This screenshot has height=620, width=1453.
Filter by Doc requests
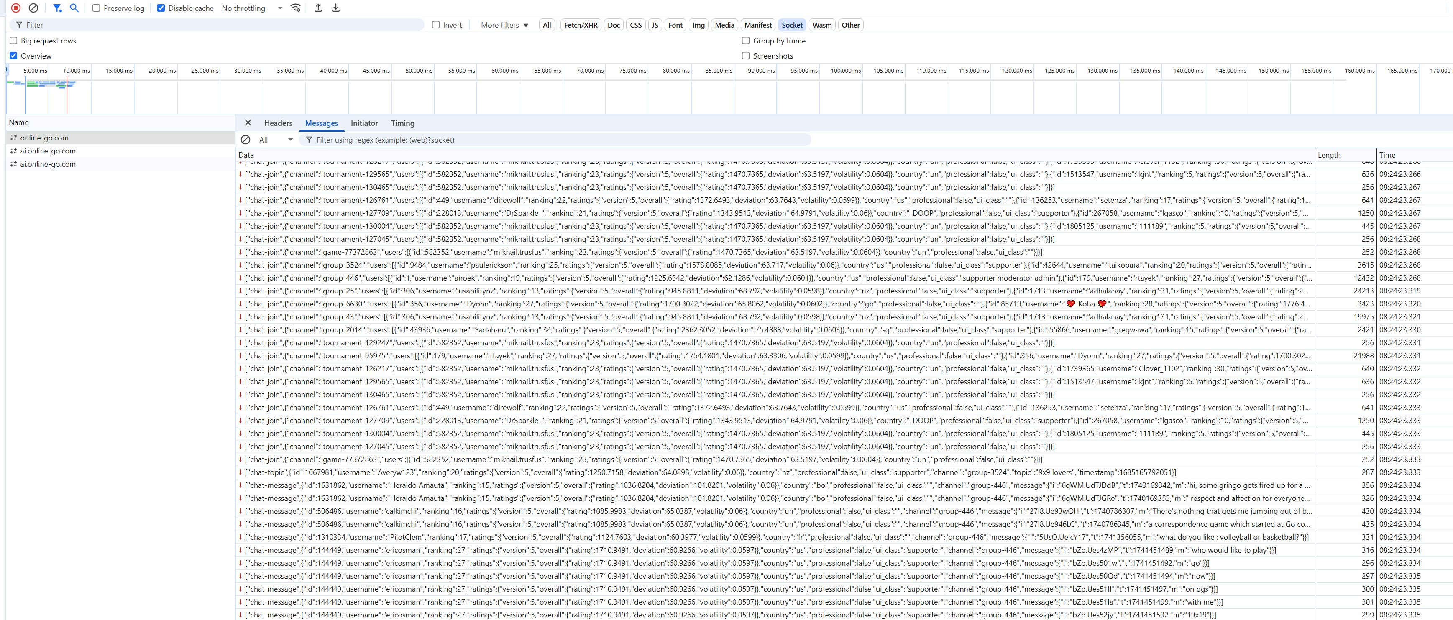pyautogui.click(x=614, y=25)
